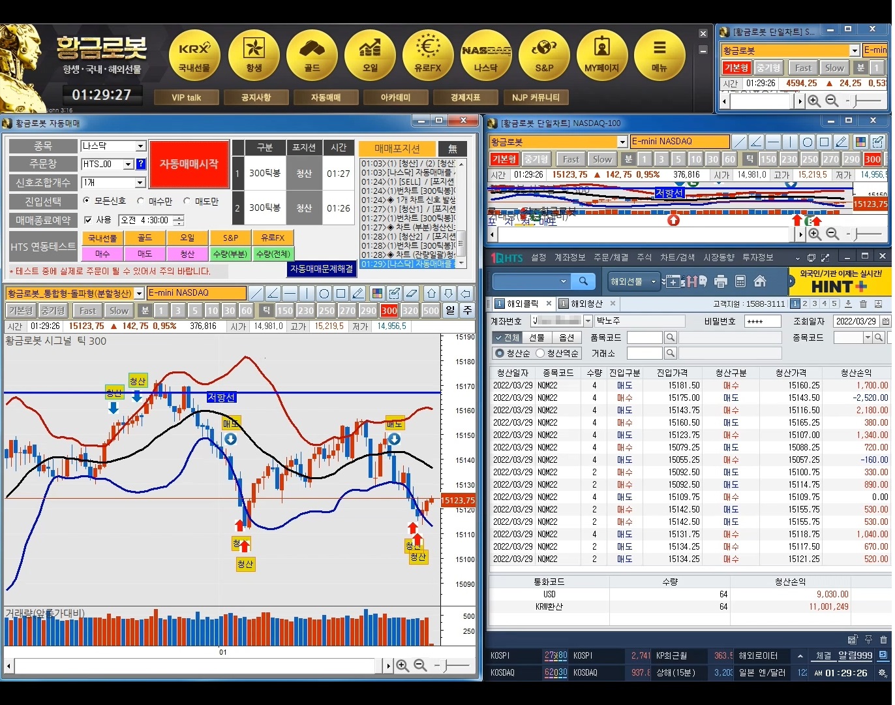This screenshot has height=705, width=895.
Task: Click the trash icon in HTS tab bar
Action: 863,304
